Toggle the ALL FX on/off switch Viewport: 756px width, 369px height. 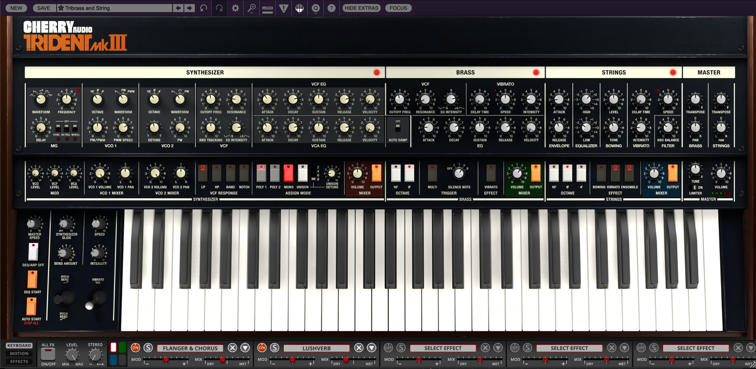coord(48,354)
